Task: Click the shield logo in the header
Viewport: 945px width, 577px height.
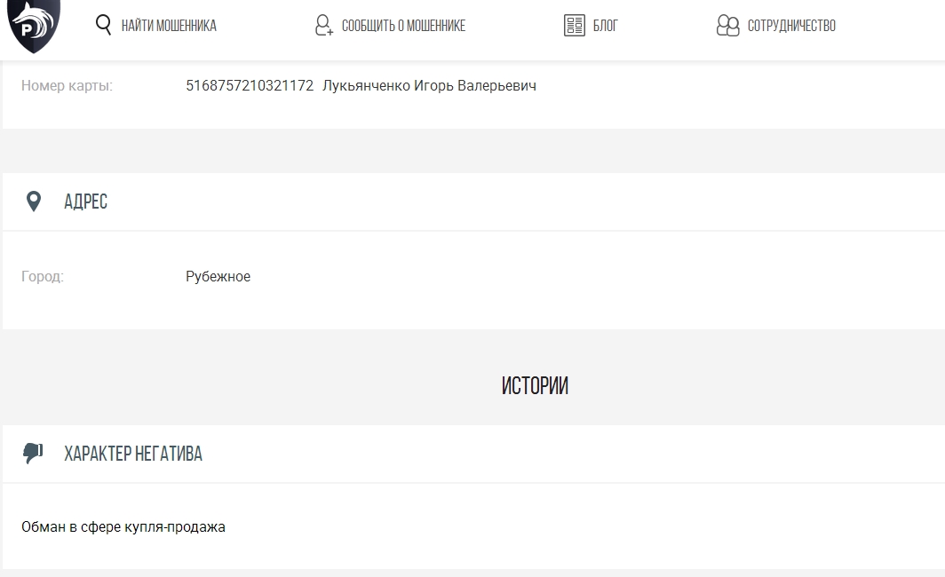Action: pos(34,25)
